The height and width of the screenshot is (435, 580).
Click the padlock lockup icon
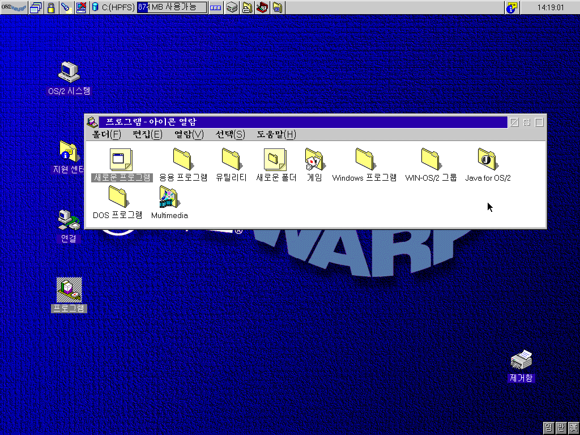coord(51,7)
